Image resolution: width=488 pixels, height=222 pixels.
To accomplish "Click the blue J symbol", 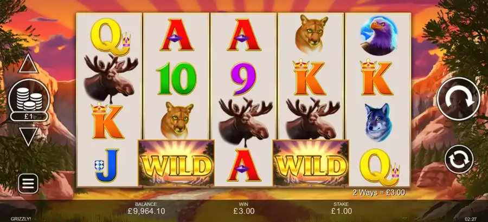I will click(107, 165).
